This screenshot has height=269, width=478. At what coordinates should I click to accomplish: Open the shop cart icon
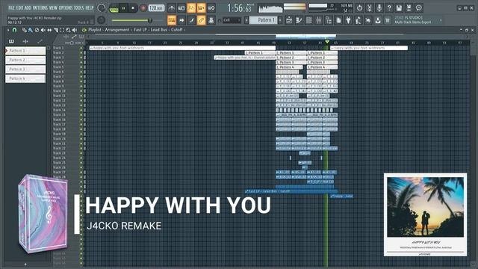coord(388,20)
